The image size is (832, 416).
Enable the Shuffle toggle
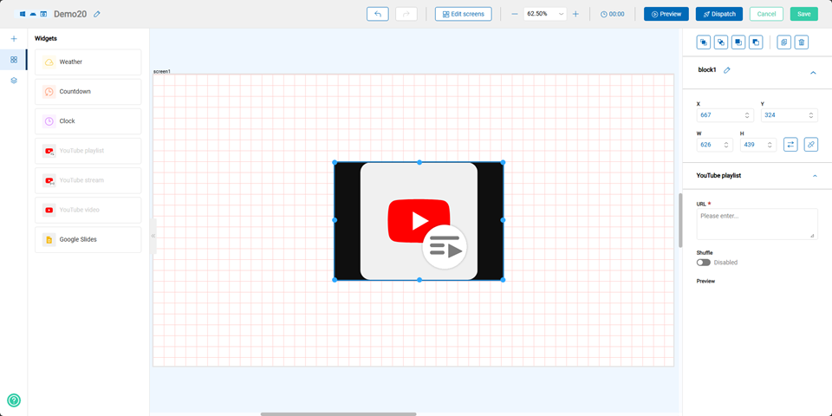[x=703, y=262]
